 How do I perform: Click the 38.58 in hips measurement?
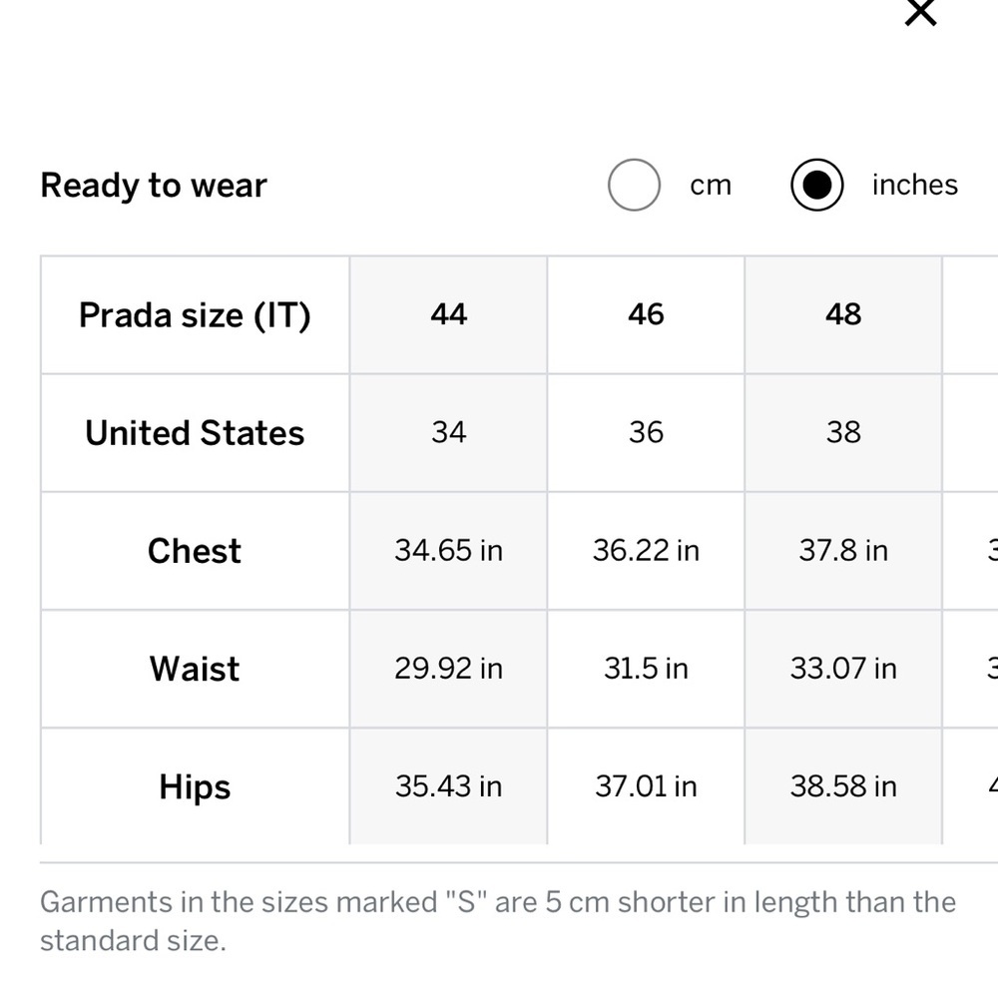tap(843, 786)
